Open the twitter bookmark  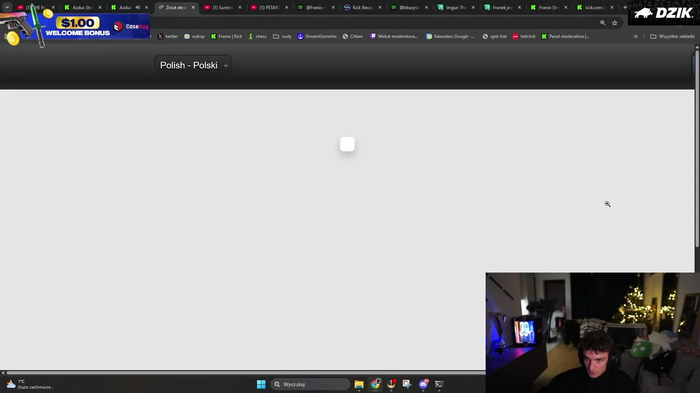167,37
